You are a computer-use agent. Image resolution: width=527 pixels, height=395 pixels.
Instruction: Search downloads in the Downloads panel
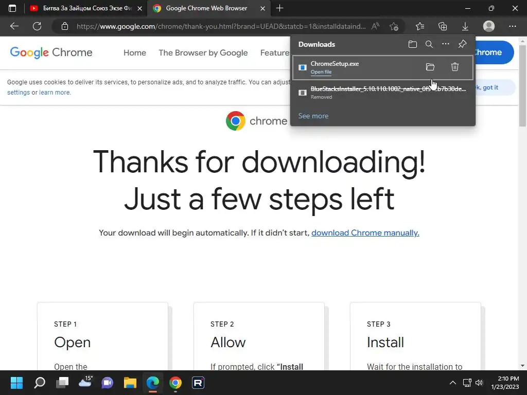pyautogui.click(x=429, y=44)
